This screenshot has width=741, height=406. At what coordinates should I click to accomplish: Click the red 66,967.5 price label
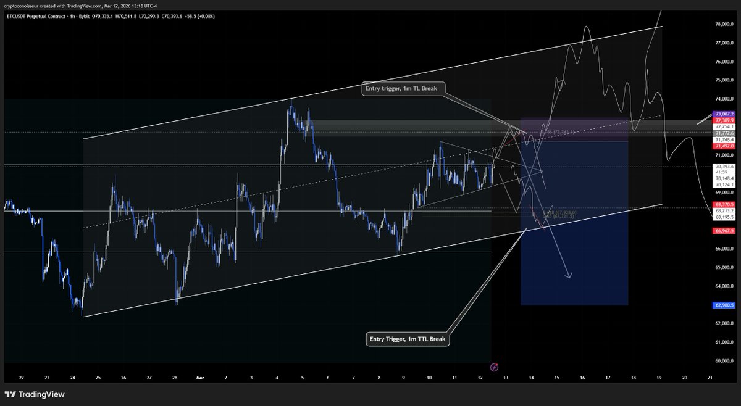[x=724, y=231]
